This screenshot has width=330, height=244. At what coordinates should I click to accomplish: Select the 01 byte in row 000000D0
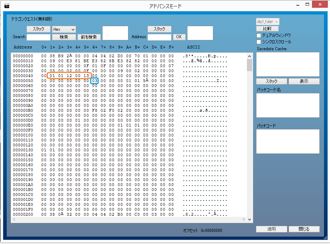(x=78, y=120)
